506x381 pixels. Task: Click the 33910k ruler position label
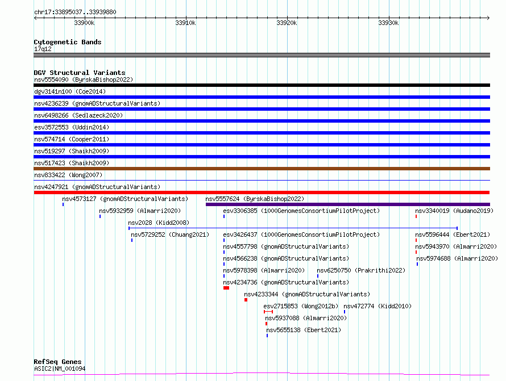coord(185,23)
